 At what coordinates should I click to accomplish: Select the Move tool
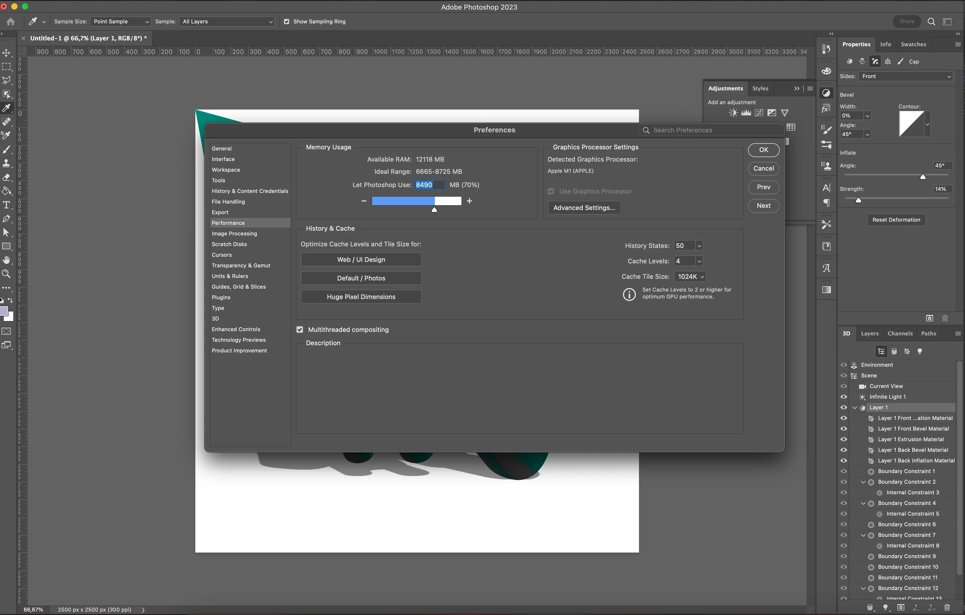point(6,53)
